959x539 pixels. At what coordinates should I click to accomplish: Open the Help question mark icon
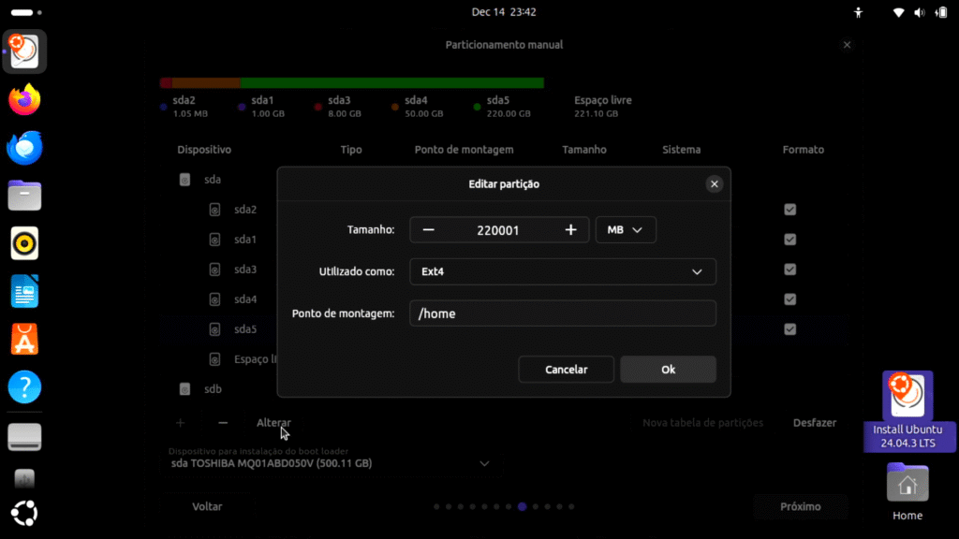point(25,387)
